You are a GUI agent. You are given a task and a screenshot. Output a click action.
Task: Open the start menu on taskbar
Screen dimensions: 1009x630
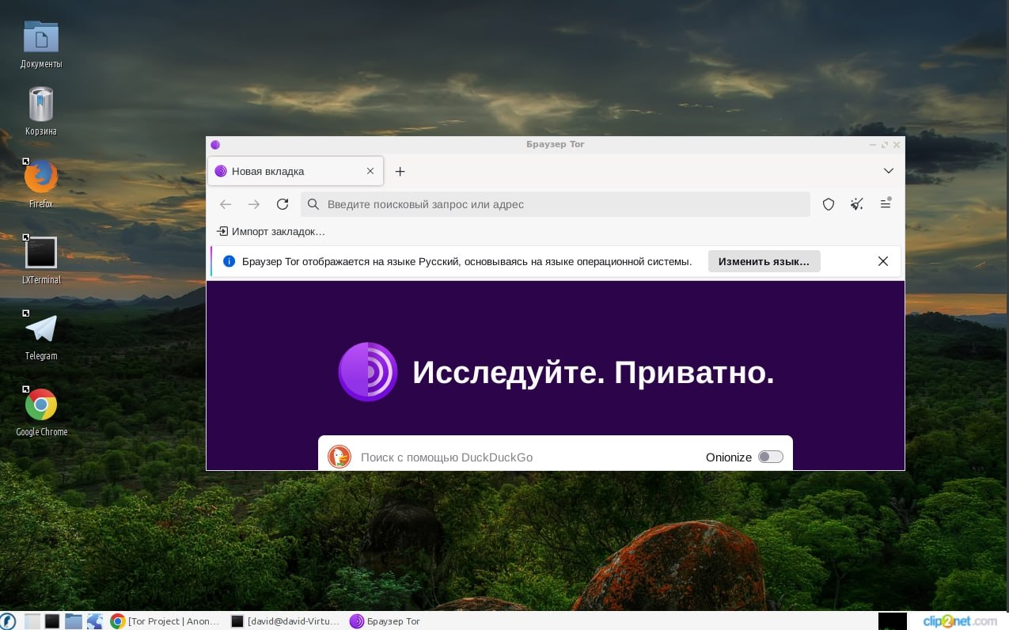pyautogui.click(x=8, y=621)
